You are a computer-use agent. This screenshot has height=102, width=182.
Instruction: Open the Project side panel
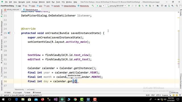pyautogui.click(x=1, y=13)
